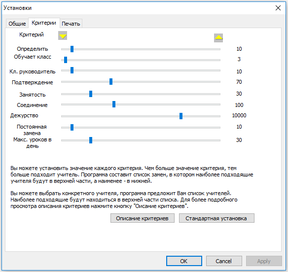This screenshot has height=272, width=288.
Task: Click the Макс. уроков в день slider thumb
Action: (91, 140)
